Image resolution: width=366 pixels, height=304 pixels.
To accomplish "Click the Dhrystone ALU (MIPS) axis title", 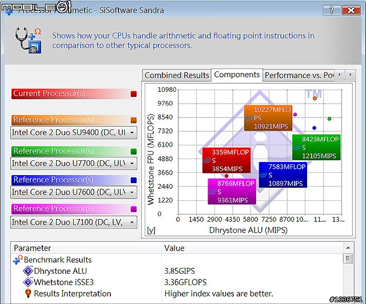I will pos(248,230).
